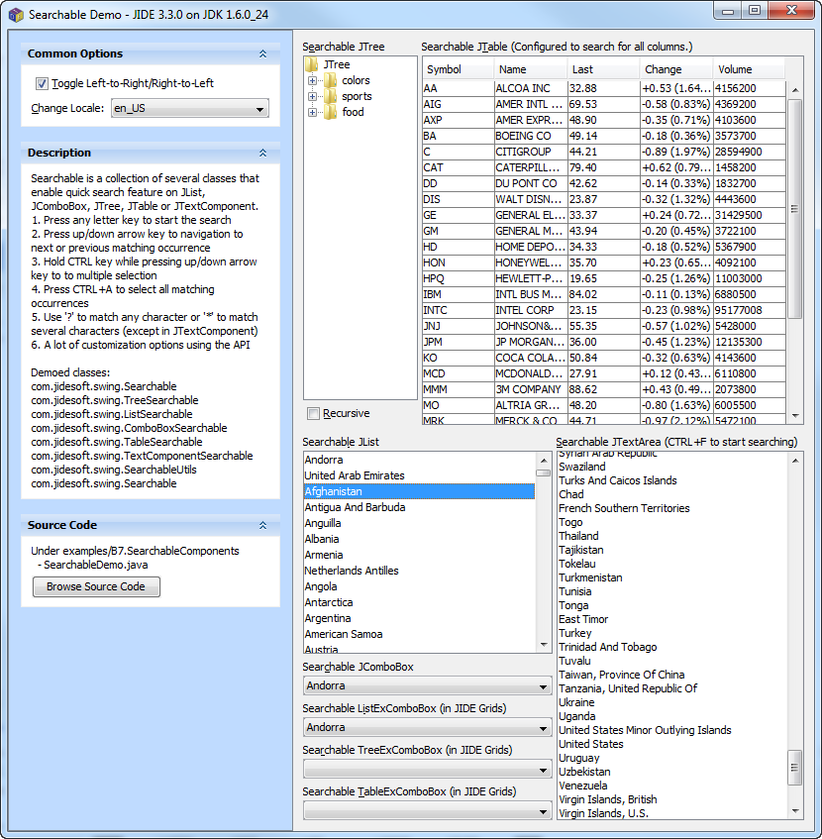Collapse the Common Options panel
Viewport: 822px width, 839px height.
pyautogui.click(x=262, y=53)
